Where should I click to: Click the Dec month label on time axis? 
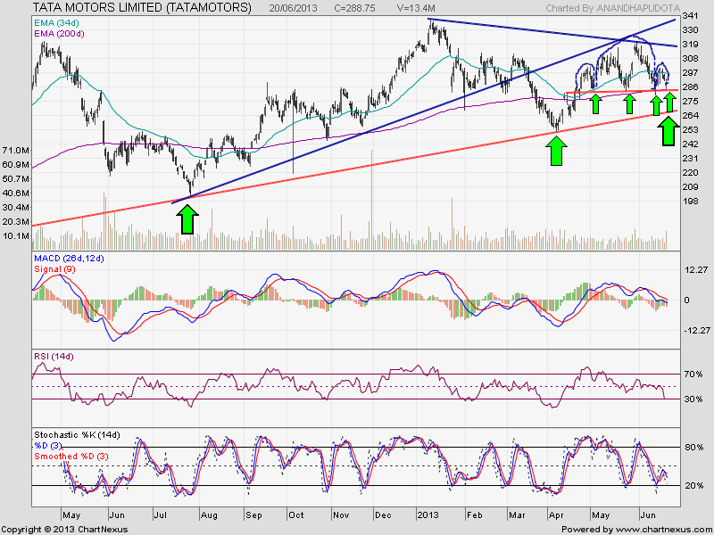pos(383,515)
